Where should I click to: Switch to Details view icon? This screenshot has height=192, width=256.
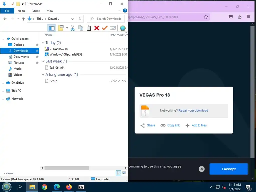118,173
